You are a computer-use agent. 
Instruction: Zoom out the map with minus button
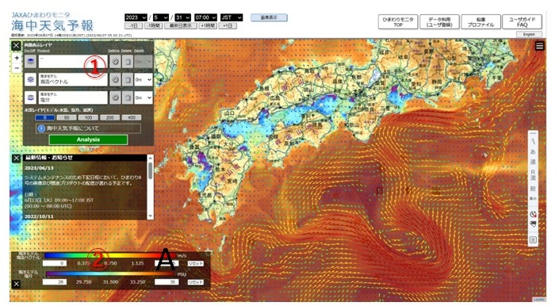point(17,67)
